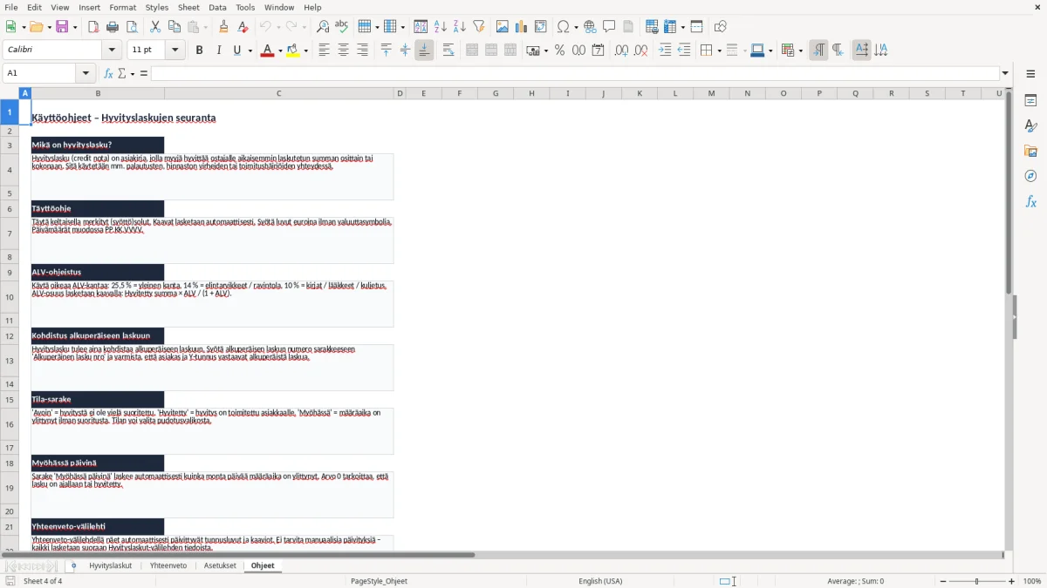The width and height of the screenshot is (1047, 588).
Task: Open sidebar Navigator panel
Action: (1030, 177)
